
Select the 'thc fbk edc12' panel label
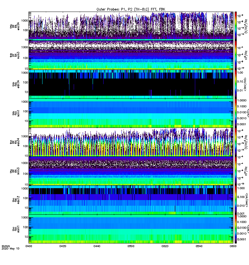(16, 200)
